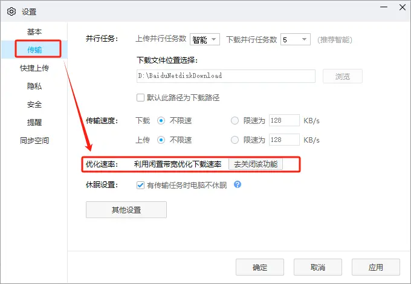Click the 下载 speed limit 128 field

[x=284, y=120]
